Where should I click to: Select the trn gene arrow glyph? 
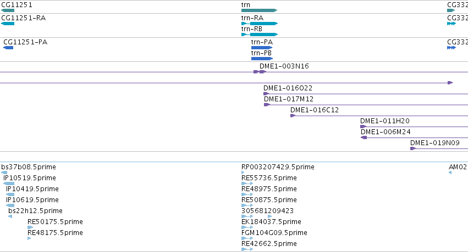click(x=260, y=10)
